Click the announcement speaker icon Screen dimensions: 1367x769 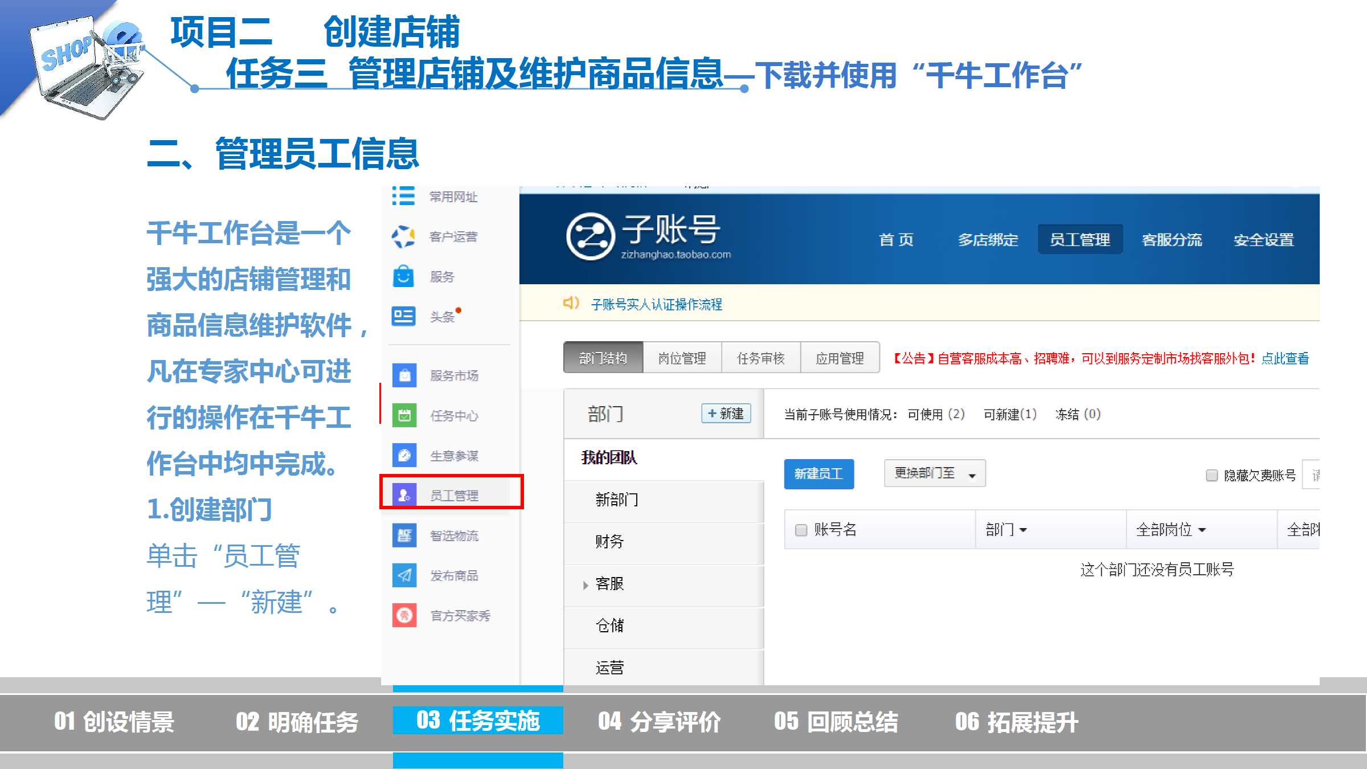[x=571, y=303]
